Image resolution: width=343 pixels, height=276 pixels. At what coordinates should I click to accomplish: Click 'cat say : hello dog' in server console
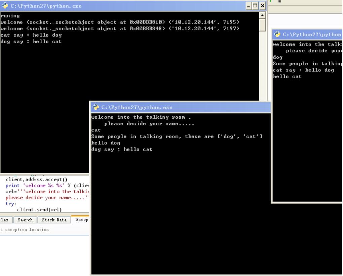click(x=31, y=35)
